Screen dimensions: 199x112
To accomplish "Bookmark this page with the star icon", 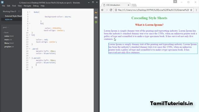I will pos(191,10).
